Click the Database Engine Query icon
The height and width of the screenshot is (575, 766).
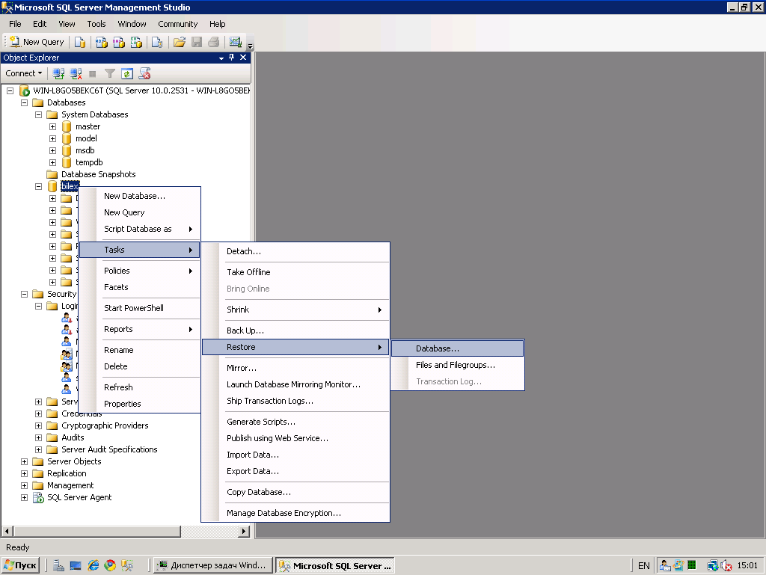[79, 42]
